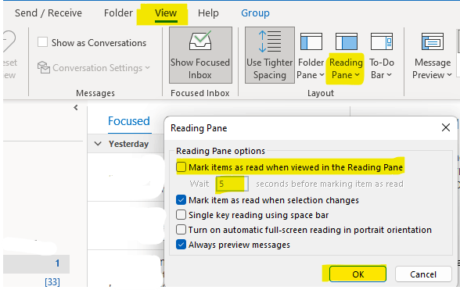Click the Conversation Settings envelope icon
Image resolution: width=460 pixels, height=290 pixels.
tap(44, 67)
